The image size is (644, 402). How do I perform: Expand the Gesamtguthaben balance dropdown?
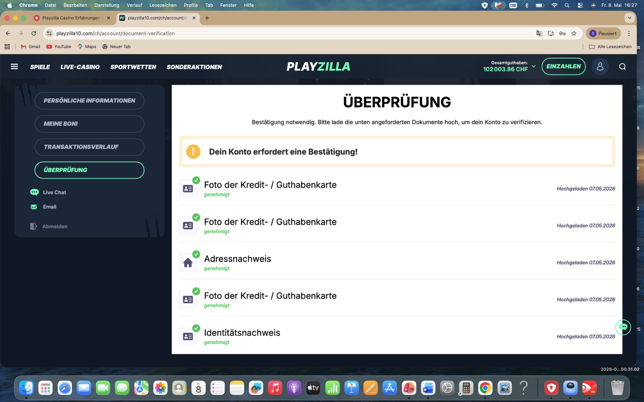pyautogui.click(x=534, y=66)
